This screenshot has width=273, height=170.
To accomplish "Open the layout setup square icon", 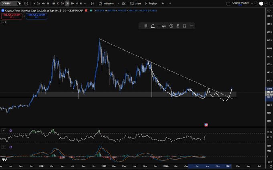I will pyautogui.click(x=228, y=4).
